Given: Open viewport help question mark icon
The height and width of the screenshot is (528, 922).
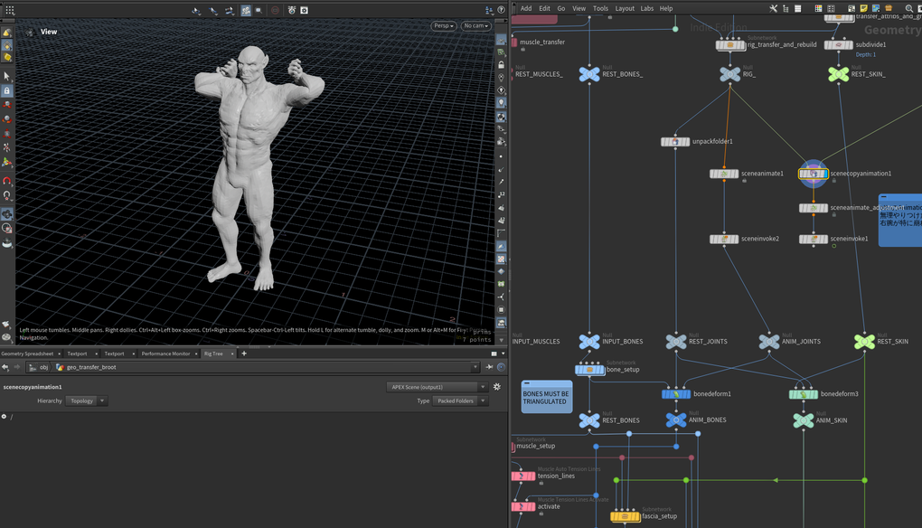Looking at the screenshot, I should tap(501, 10).
